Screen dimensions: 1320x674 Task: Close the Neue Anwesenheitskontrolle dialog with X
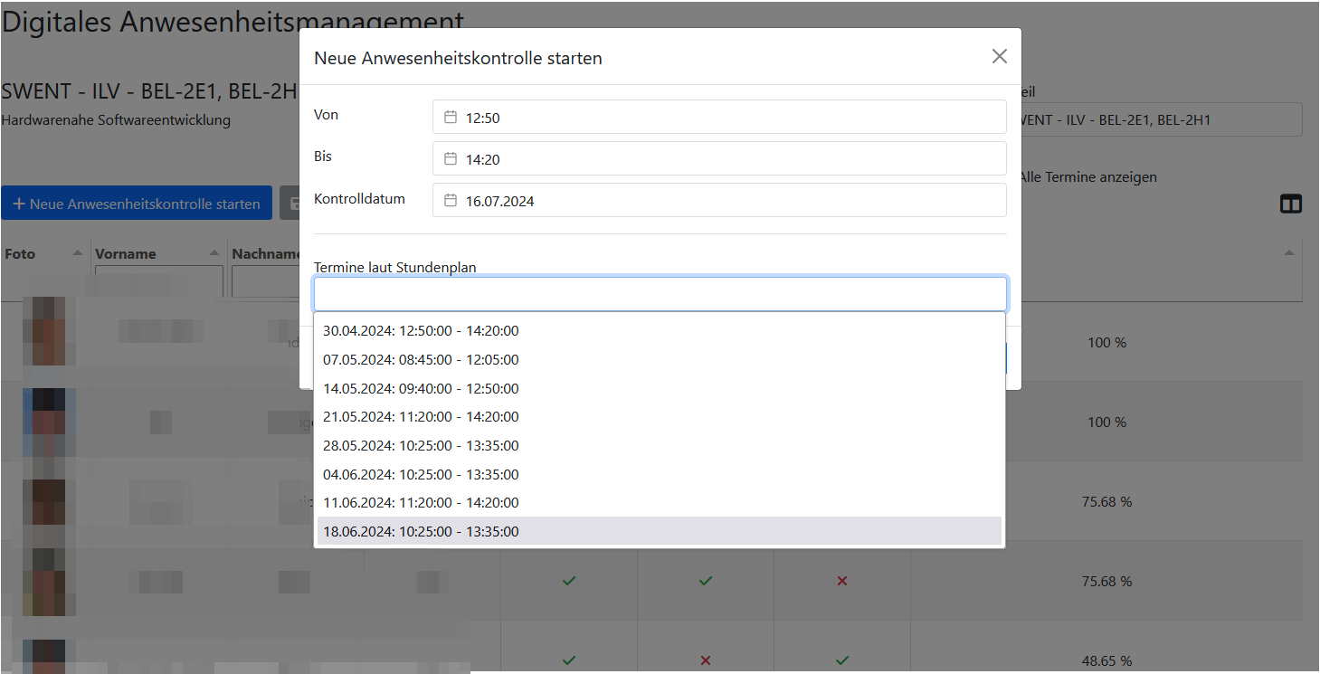[999, 56]
